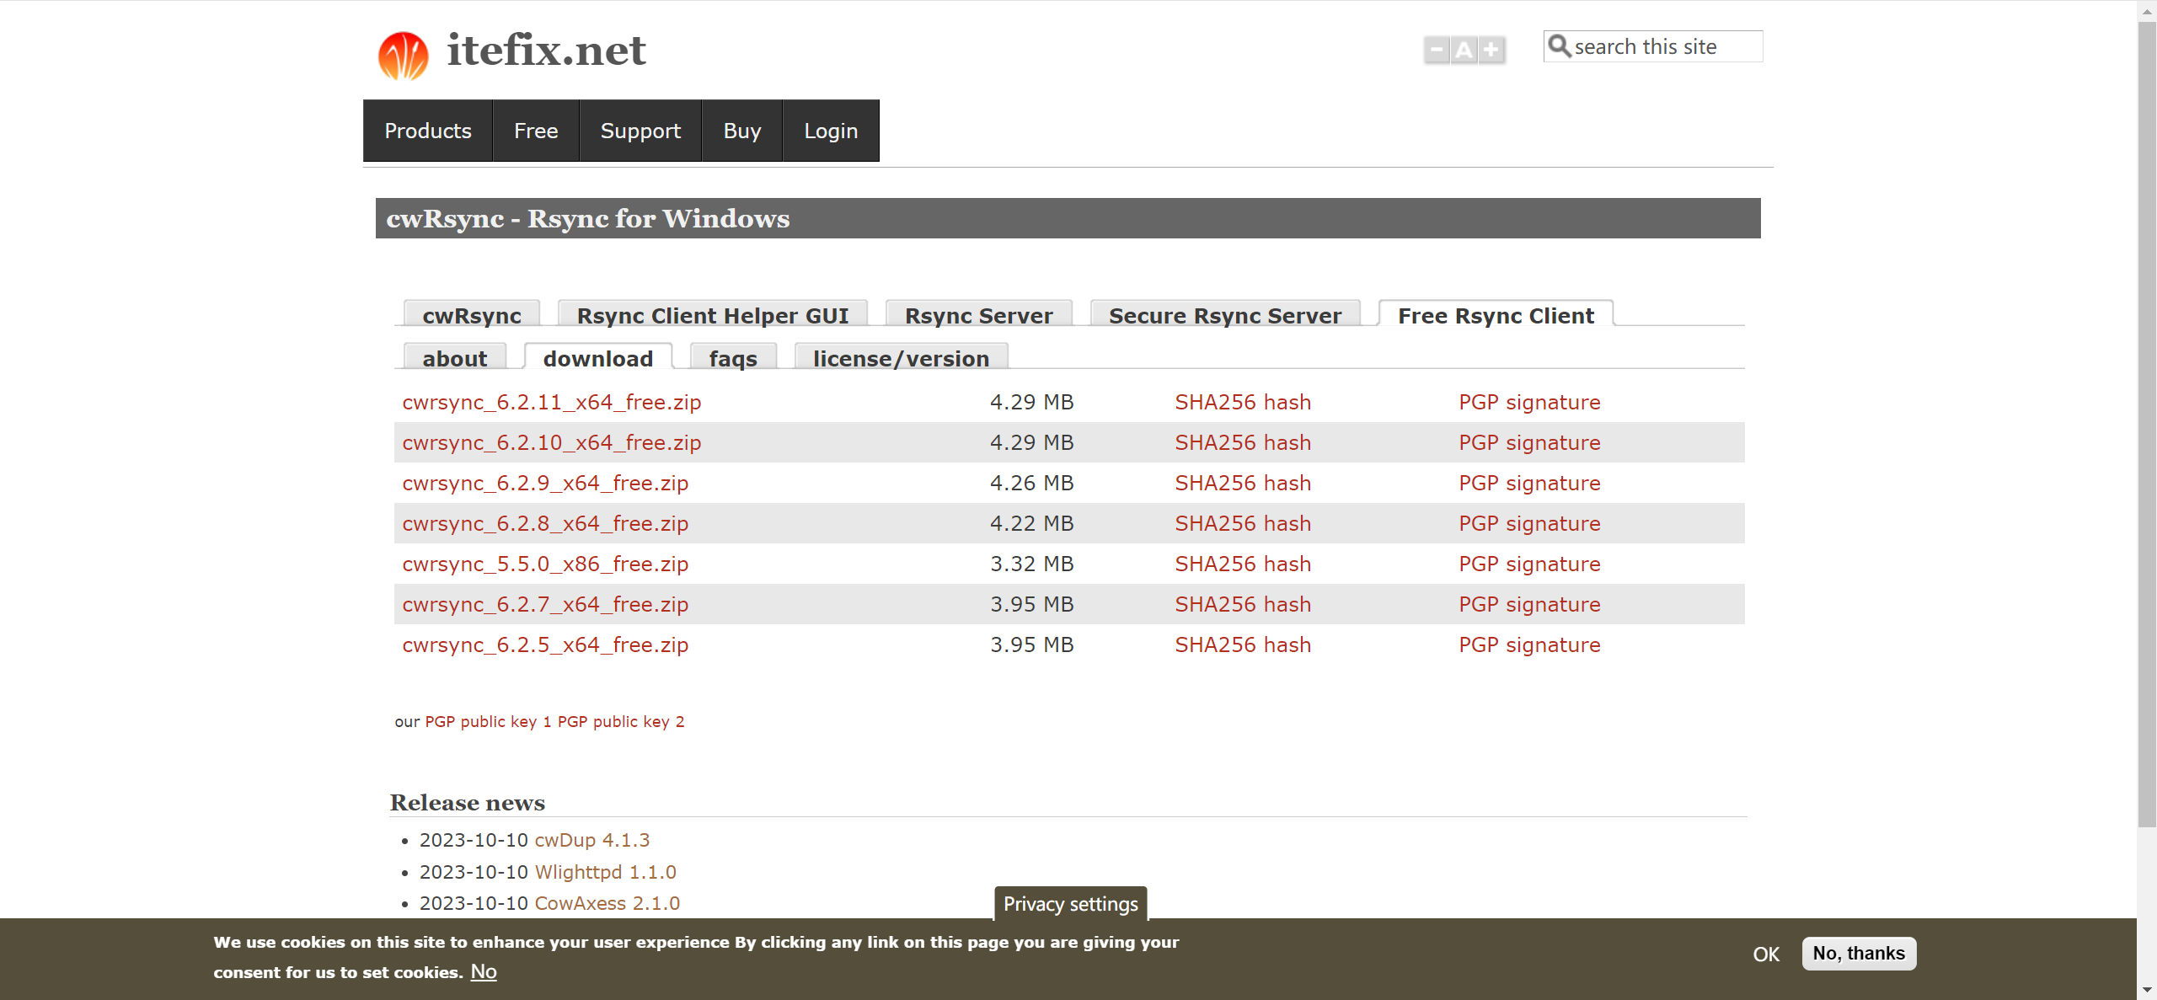This screenshot has height=1000, width=2157.
Task: Open PGP signature for version 6.2.9
Action: (1529, 483)
